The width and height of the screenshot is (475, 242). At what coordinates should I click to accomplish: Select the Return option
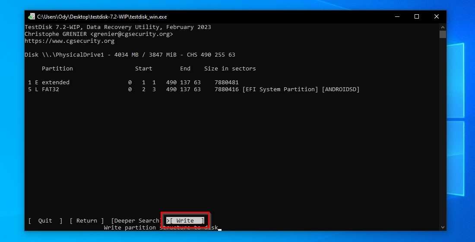[x=87, y=220]
